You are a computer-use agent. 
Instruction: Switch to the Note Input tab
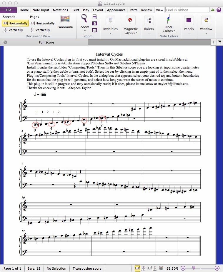(x=41, y=10)
